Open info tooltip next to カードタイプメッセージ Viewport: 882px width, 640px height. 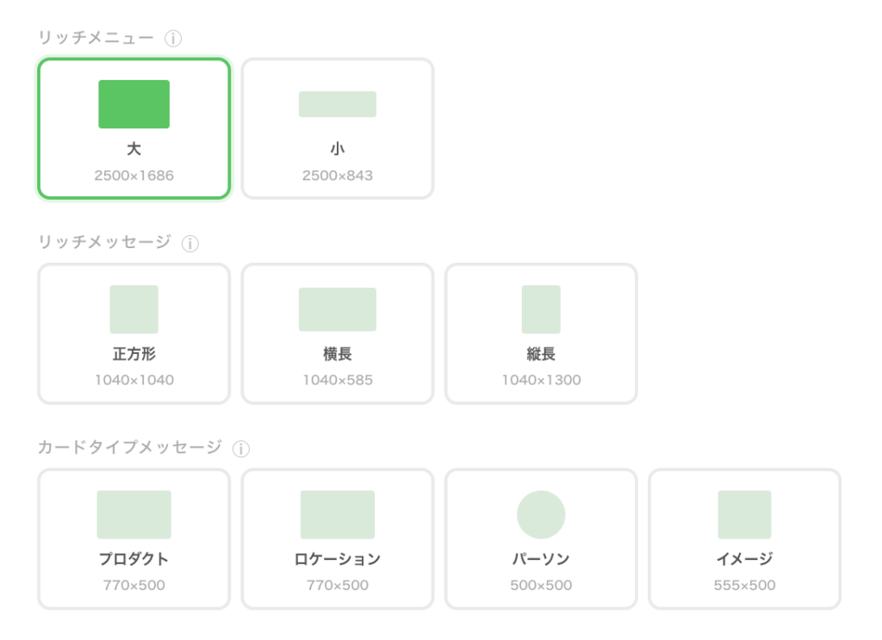241,449
